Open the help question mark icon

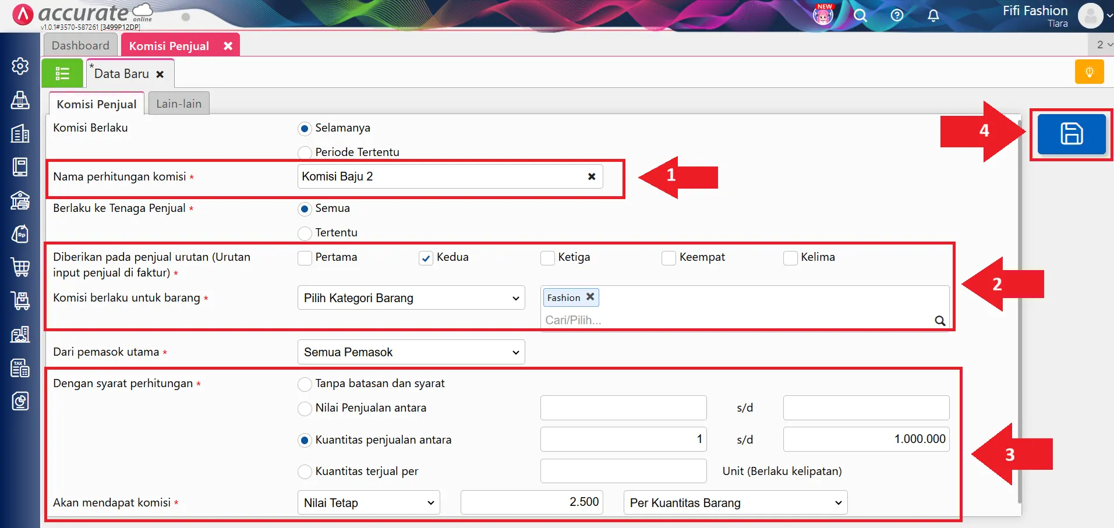[x=897, y=16]
